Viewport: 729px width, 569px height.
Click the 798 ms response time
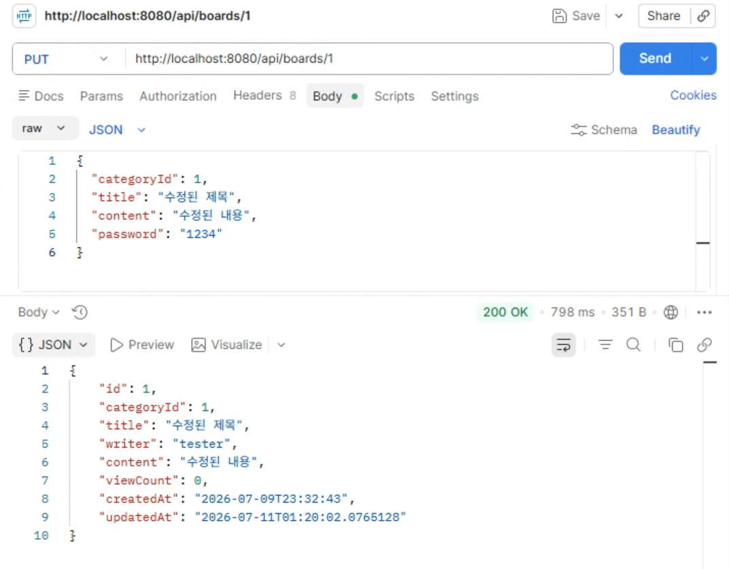tap(573, 312)
